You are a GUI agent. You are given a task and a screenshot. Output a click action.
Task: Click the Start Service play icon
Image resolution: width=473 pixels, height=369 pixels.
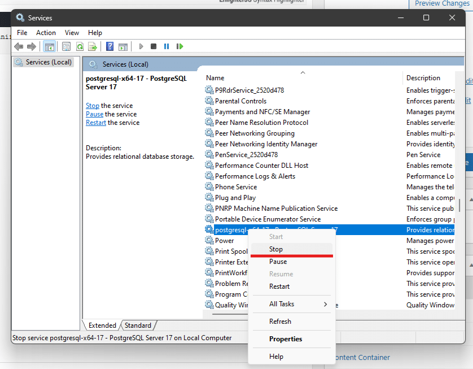tap(141, 46)
